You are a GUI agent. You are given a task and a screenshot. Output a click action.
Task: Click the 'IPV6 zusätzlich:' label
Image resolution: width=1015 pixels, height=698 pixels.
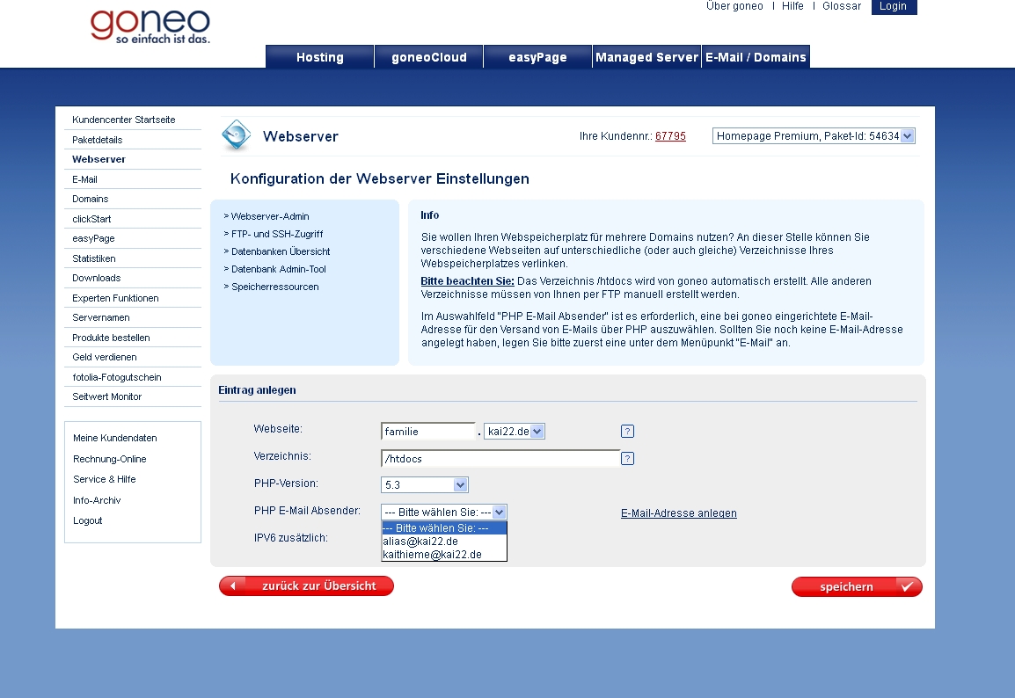pyautogui.click(x=290, y=538)
